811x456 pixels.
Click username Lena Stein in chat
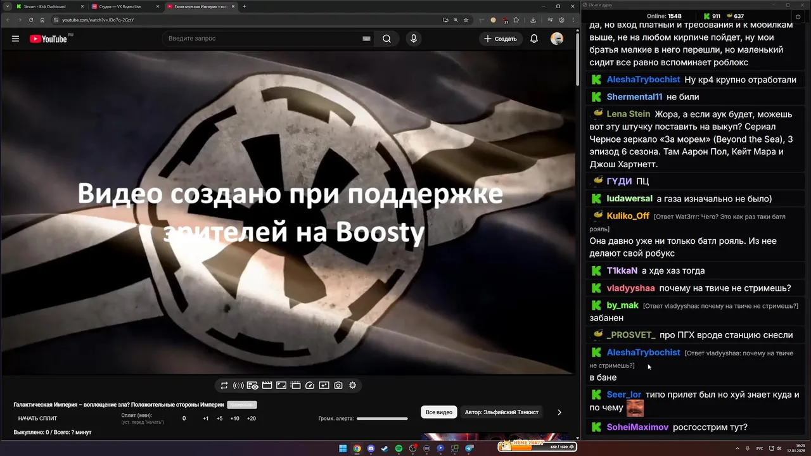tap(629, 114)
